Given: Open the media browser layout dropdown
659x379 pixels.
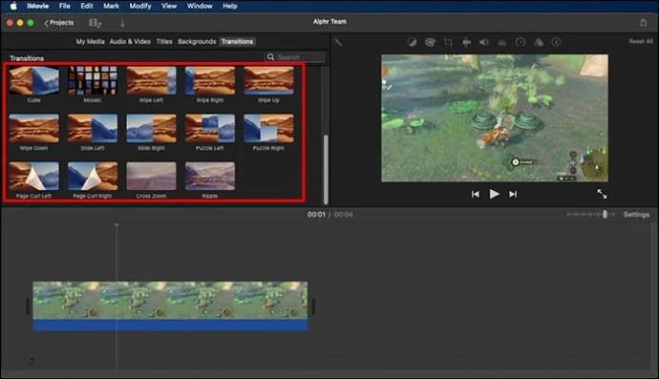Looking at the screenshot, I should (95, 23).
